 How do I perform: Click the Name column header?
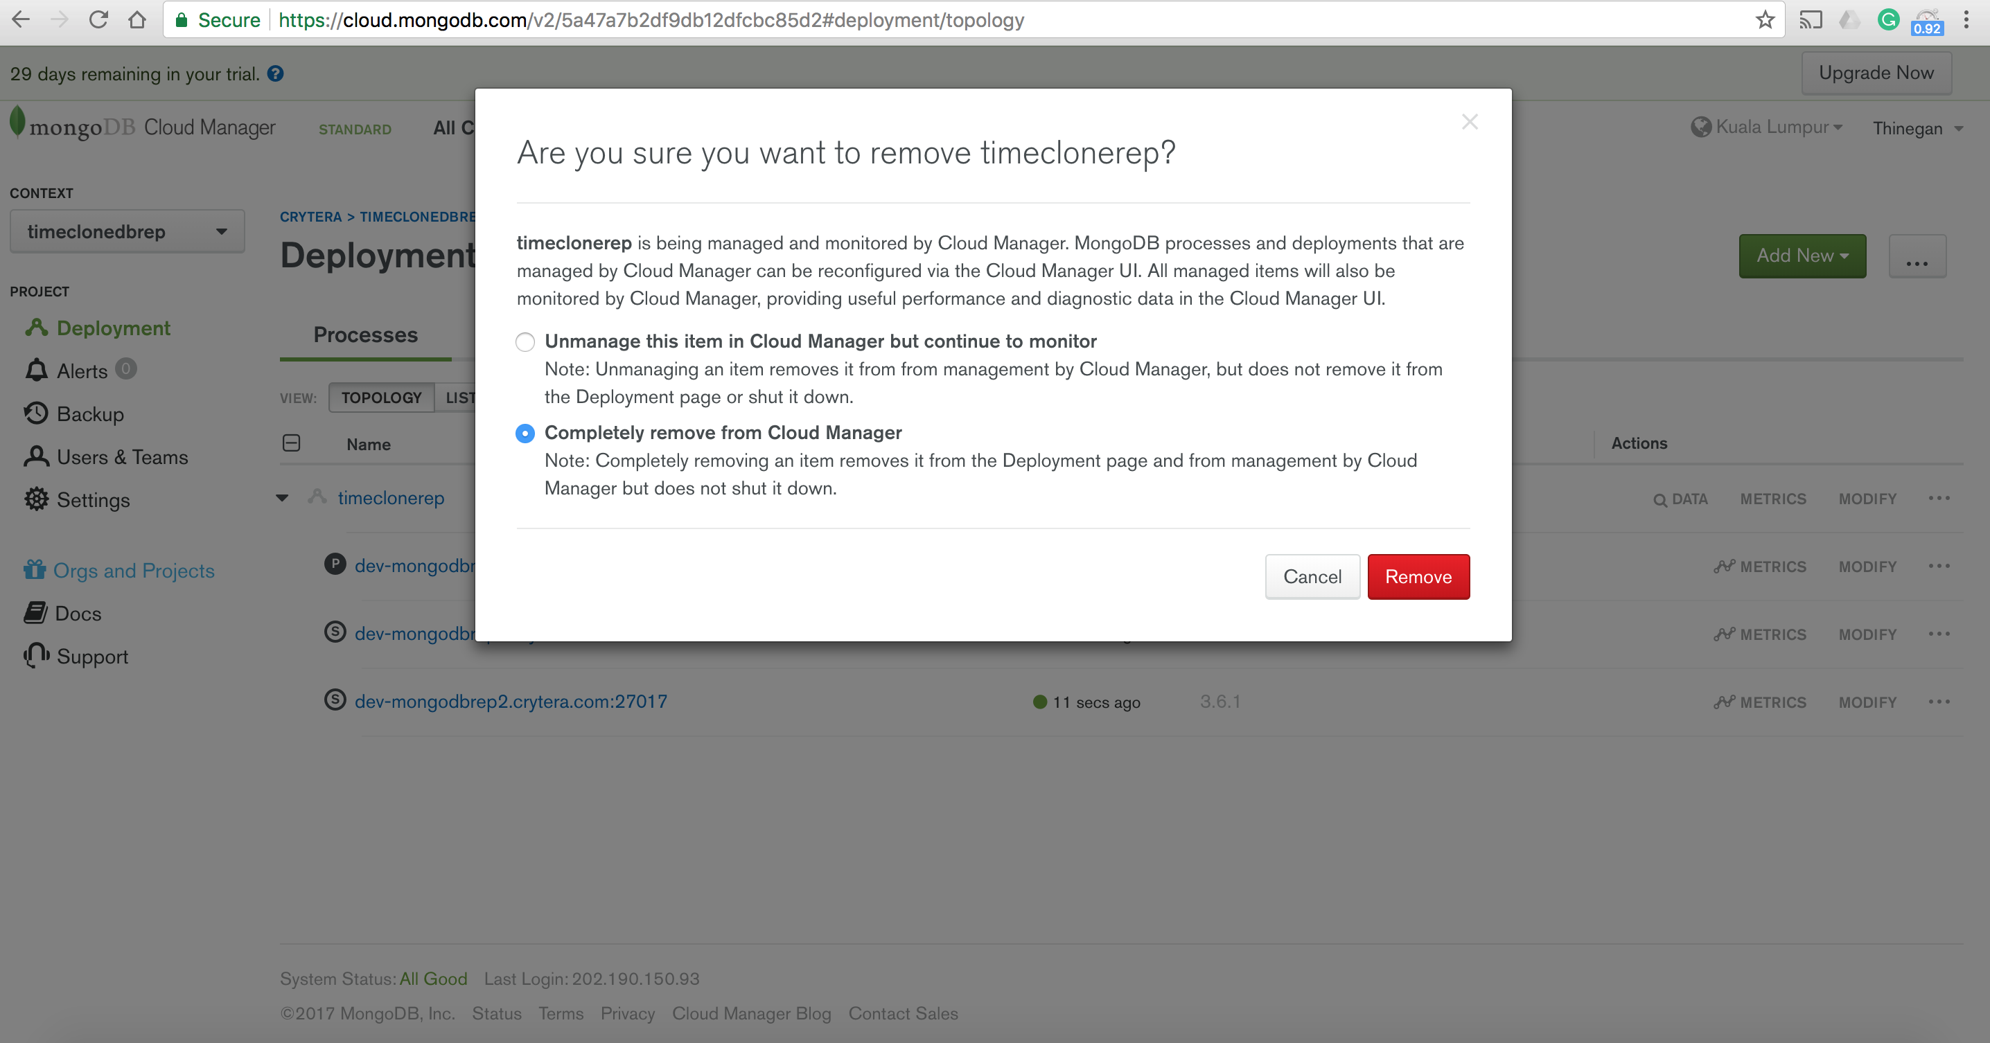[369, 445]
